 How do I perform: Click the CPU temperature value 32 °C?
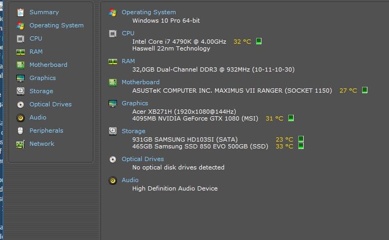pyautogui.click(x=242, y=42)
